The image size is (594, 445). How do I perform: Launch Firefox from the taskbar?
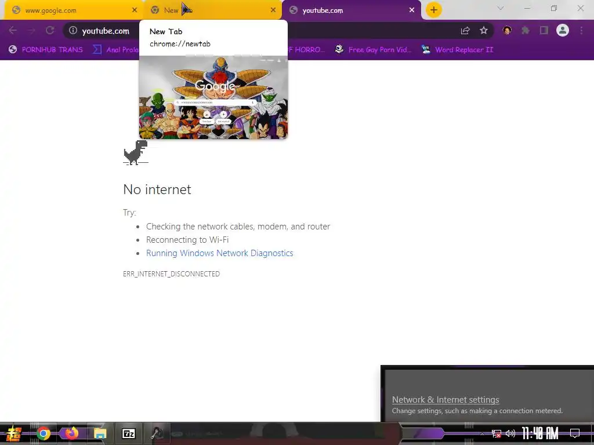coord(71,433)
